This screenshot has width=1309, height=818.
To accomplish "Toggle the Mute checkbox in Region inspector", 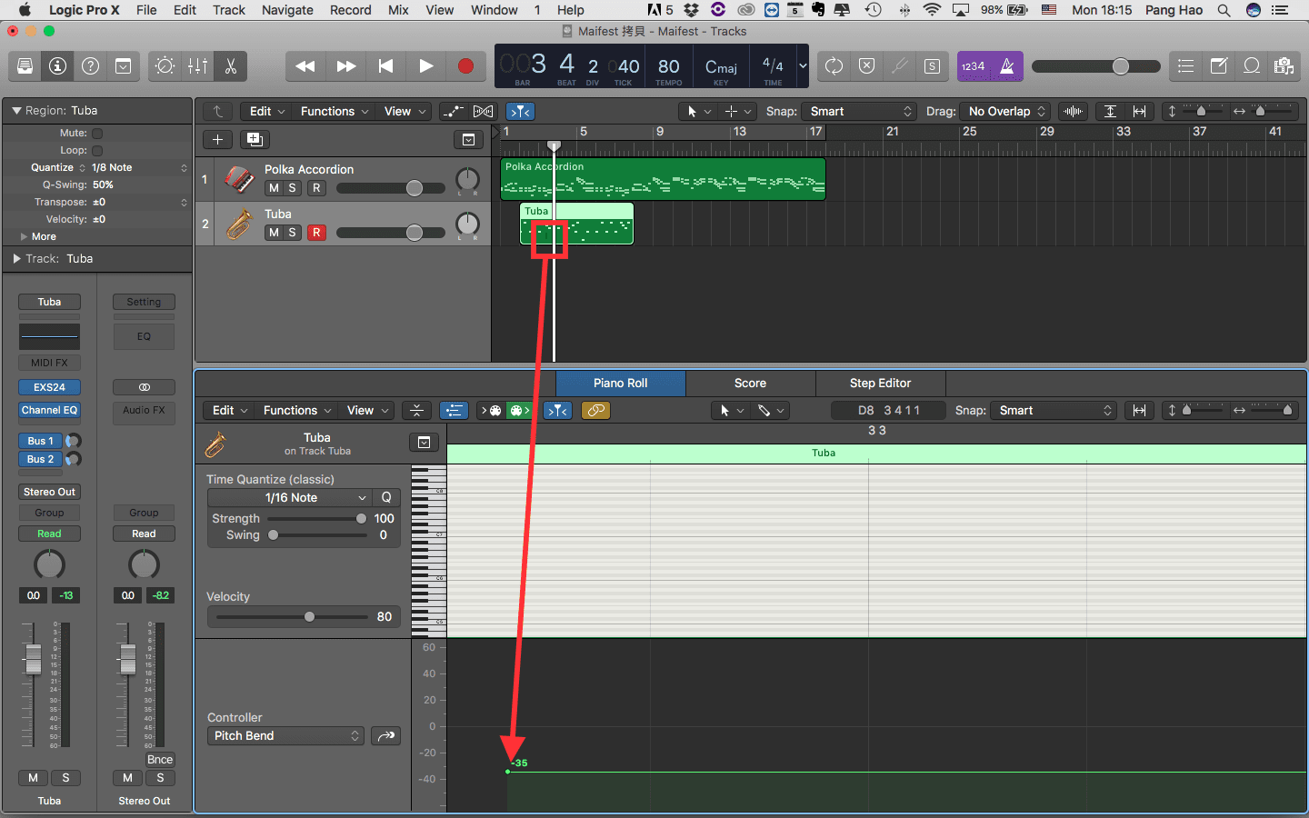I will click(x=97, y=133).
